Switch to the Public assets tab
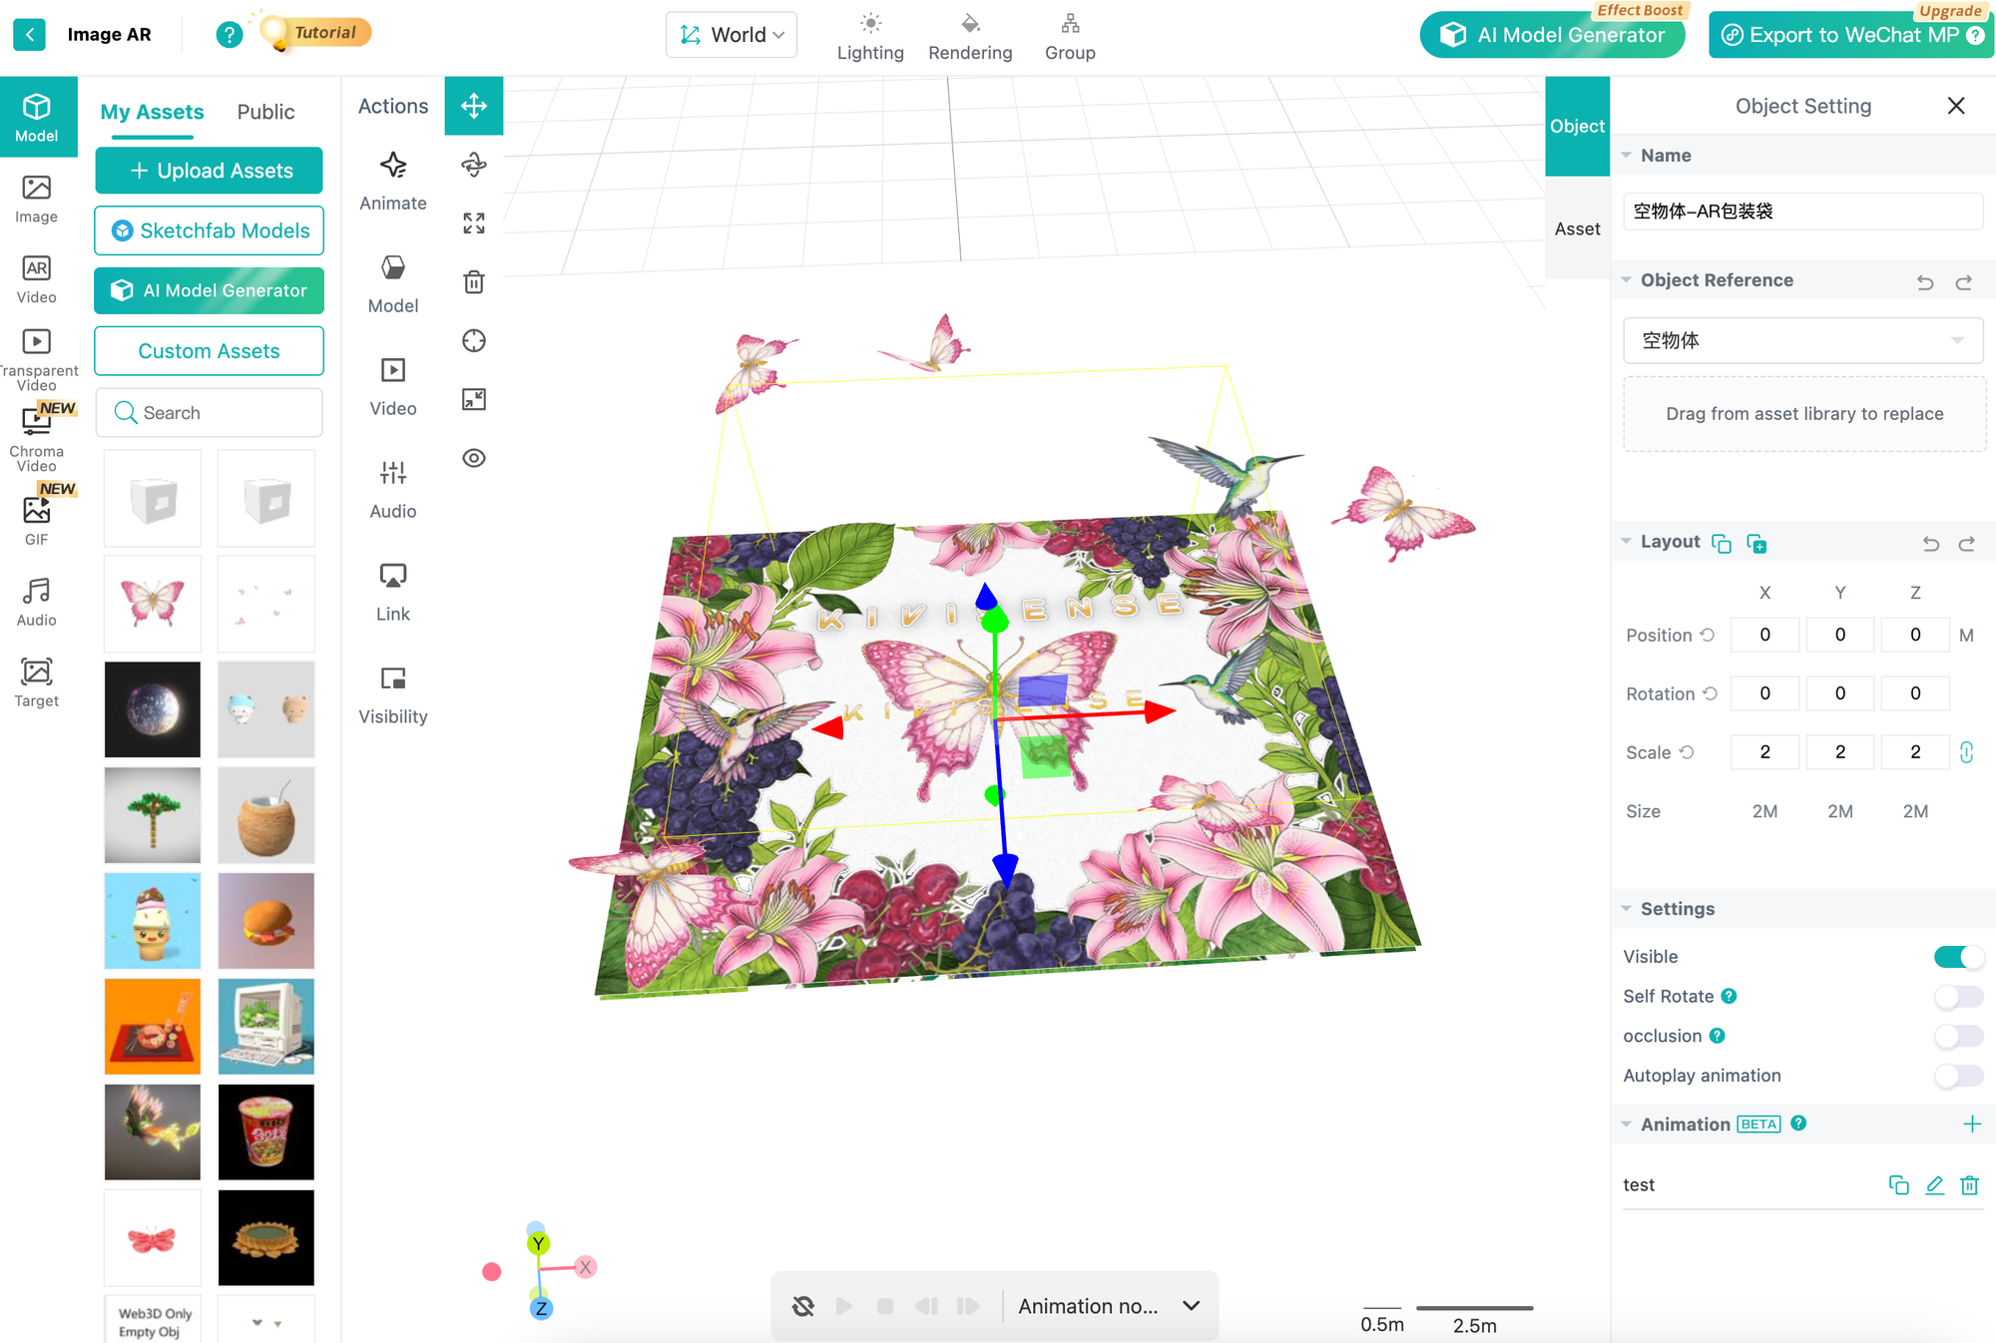 pos(263,112)
